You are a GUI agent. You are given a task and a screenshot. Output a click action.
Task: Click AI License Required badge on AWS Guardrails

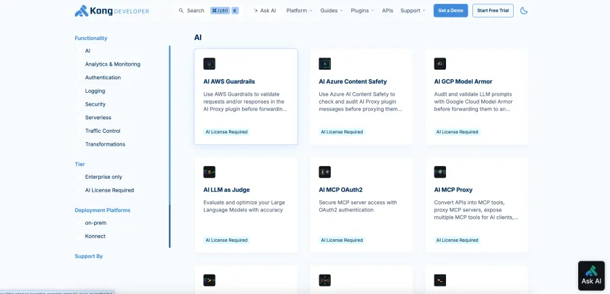tap(226, 132)
